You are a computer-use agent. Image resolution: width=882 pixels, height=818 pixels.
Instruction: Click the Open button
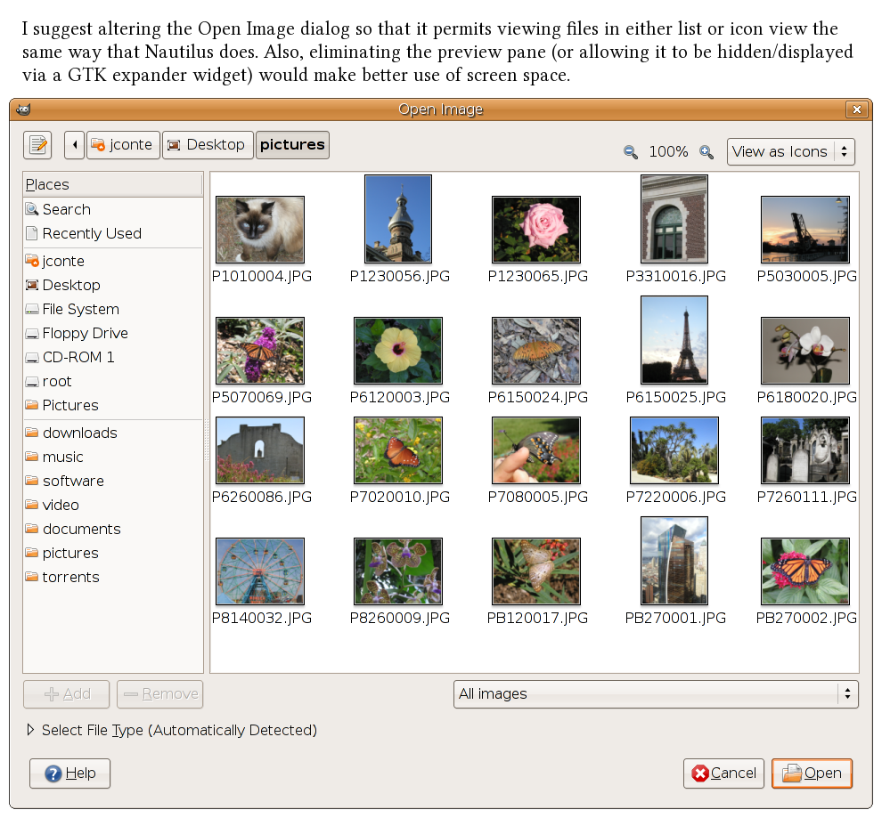(812, 773)
